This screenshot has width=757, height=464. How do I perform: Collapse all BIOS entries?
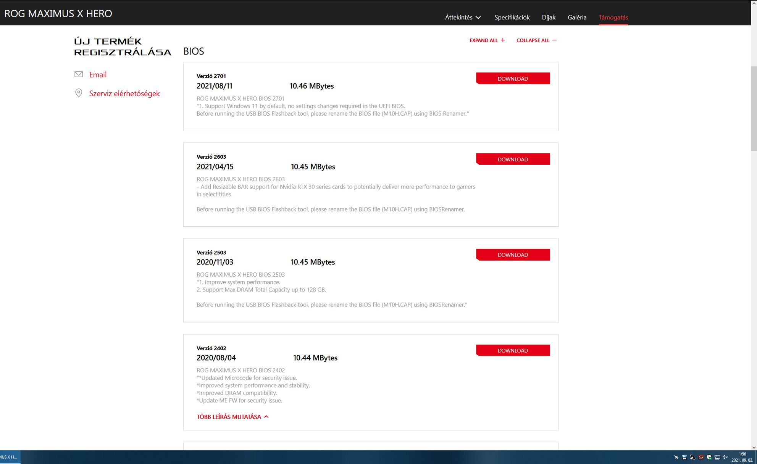pos(536,40)
